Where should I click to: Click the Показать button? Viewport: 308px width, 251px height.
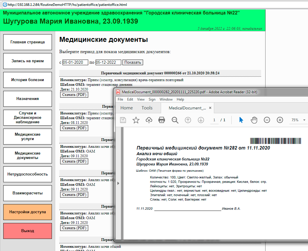coord(133,63)
